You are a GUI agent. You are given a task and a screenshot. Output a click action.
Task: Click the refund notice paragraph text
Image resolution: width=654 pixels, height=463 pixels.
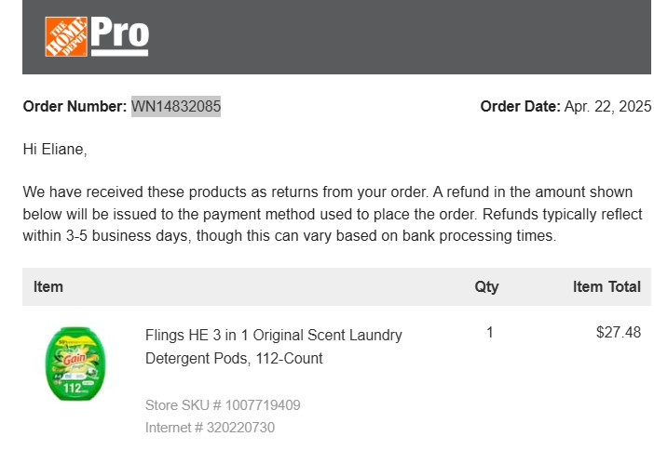tap(333, 214)
